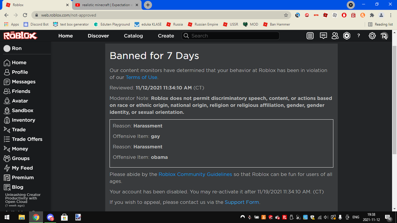The height and width of the screenshot is (223, 397).
Task: Open the chat messages icon in navbar
Action: [x=323, y=36]
